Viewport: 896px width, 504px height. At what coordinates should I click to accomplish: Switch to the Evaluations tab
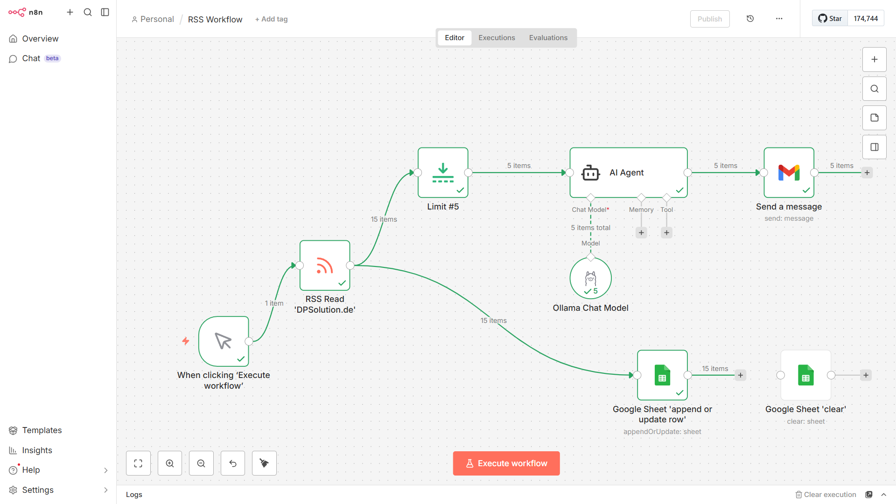pos(548,38)
